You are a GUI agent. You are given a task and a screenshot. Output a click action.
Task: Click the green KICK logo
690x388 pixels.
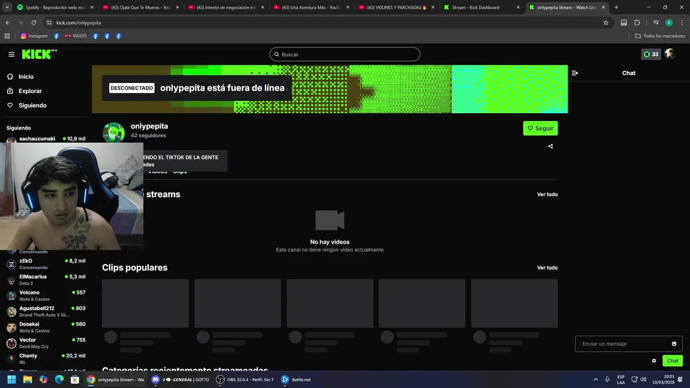point(39,54)
